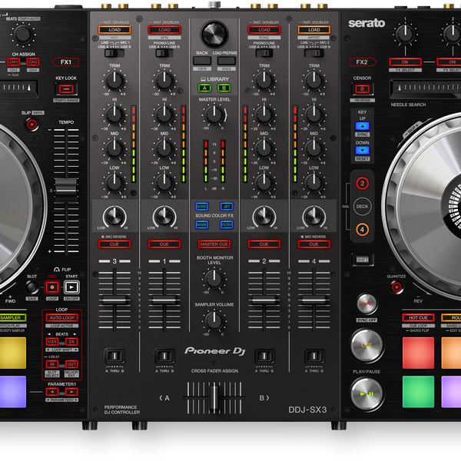Enable the ECHO sound color FX

[202, 207]
